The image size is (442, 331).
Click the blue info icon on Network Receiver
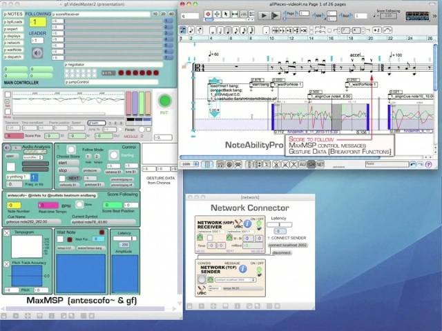point(247,223)
